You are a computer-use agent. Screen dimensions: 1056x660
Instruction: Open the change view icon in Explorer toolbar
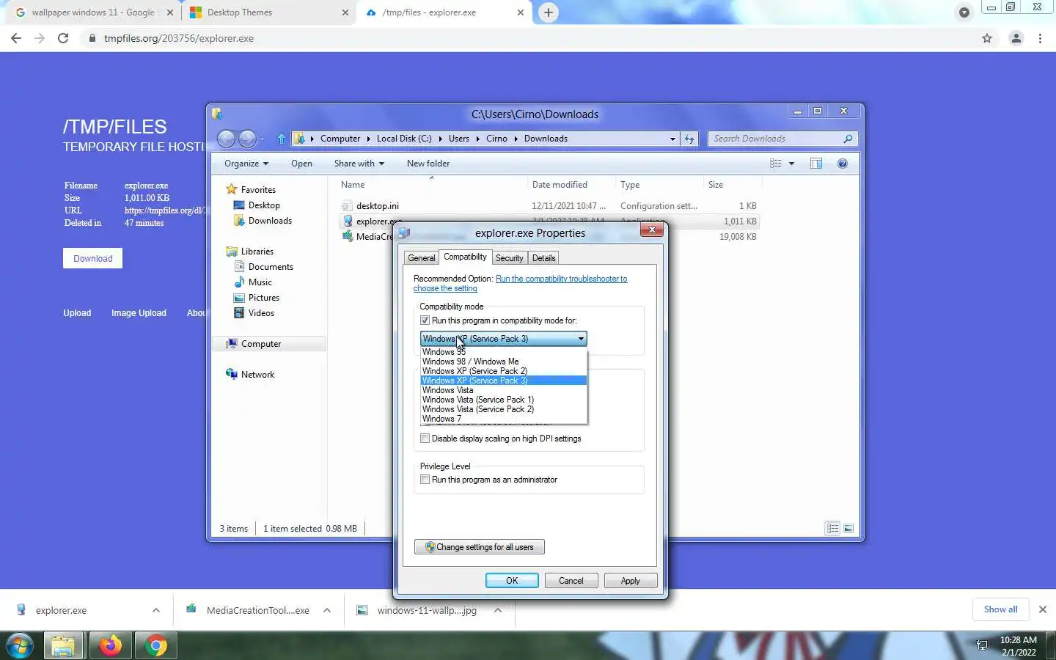(776, 164)
